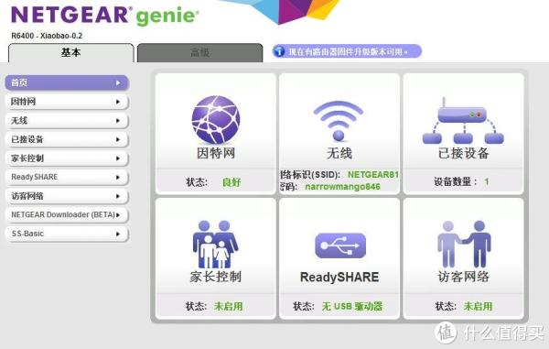The image size is (549, 349).
Task: Open the firmware upgrade available notification
Action: [347, 51]
